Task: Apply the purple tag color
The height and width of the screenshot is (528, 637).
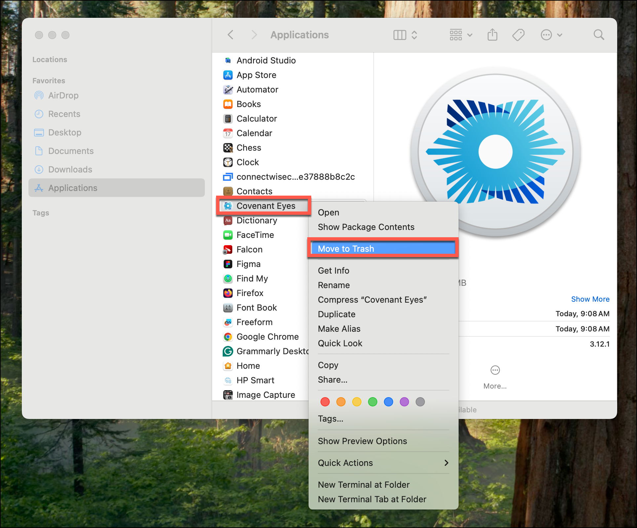Action: point(404,402)
